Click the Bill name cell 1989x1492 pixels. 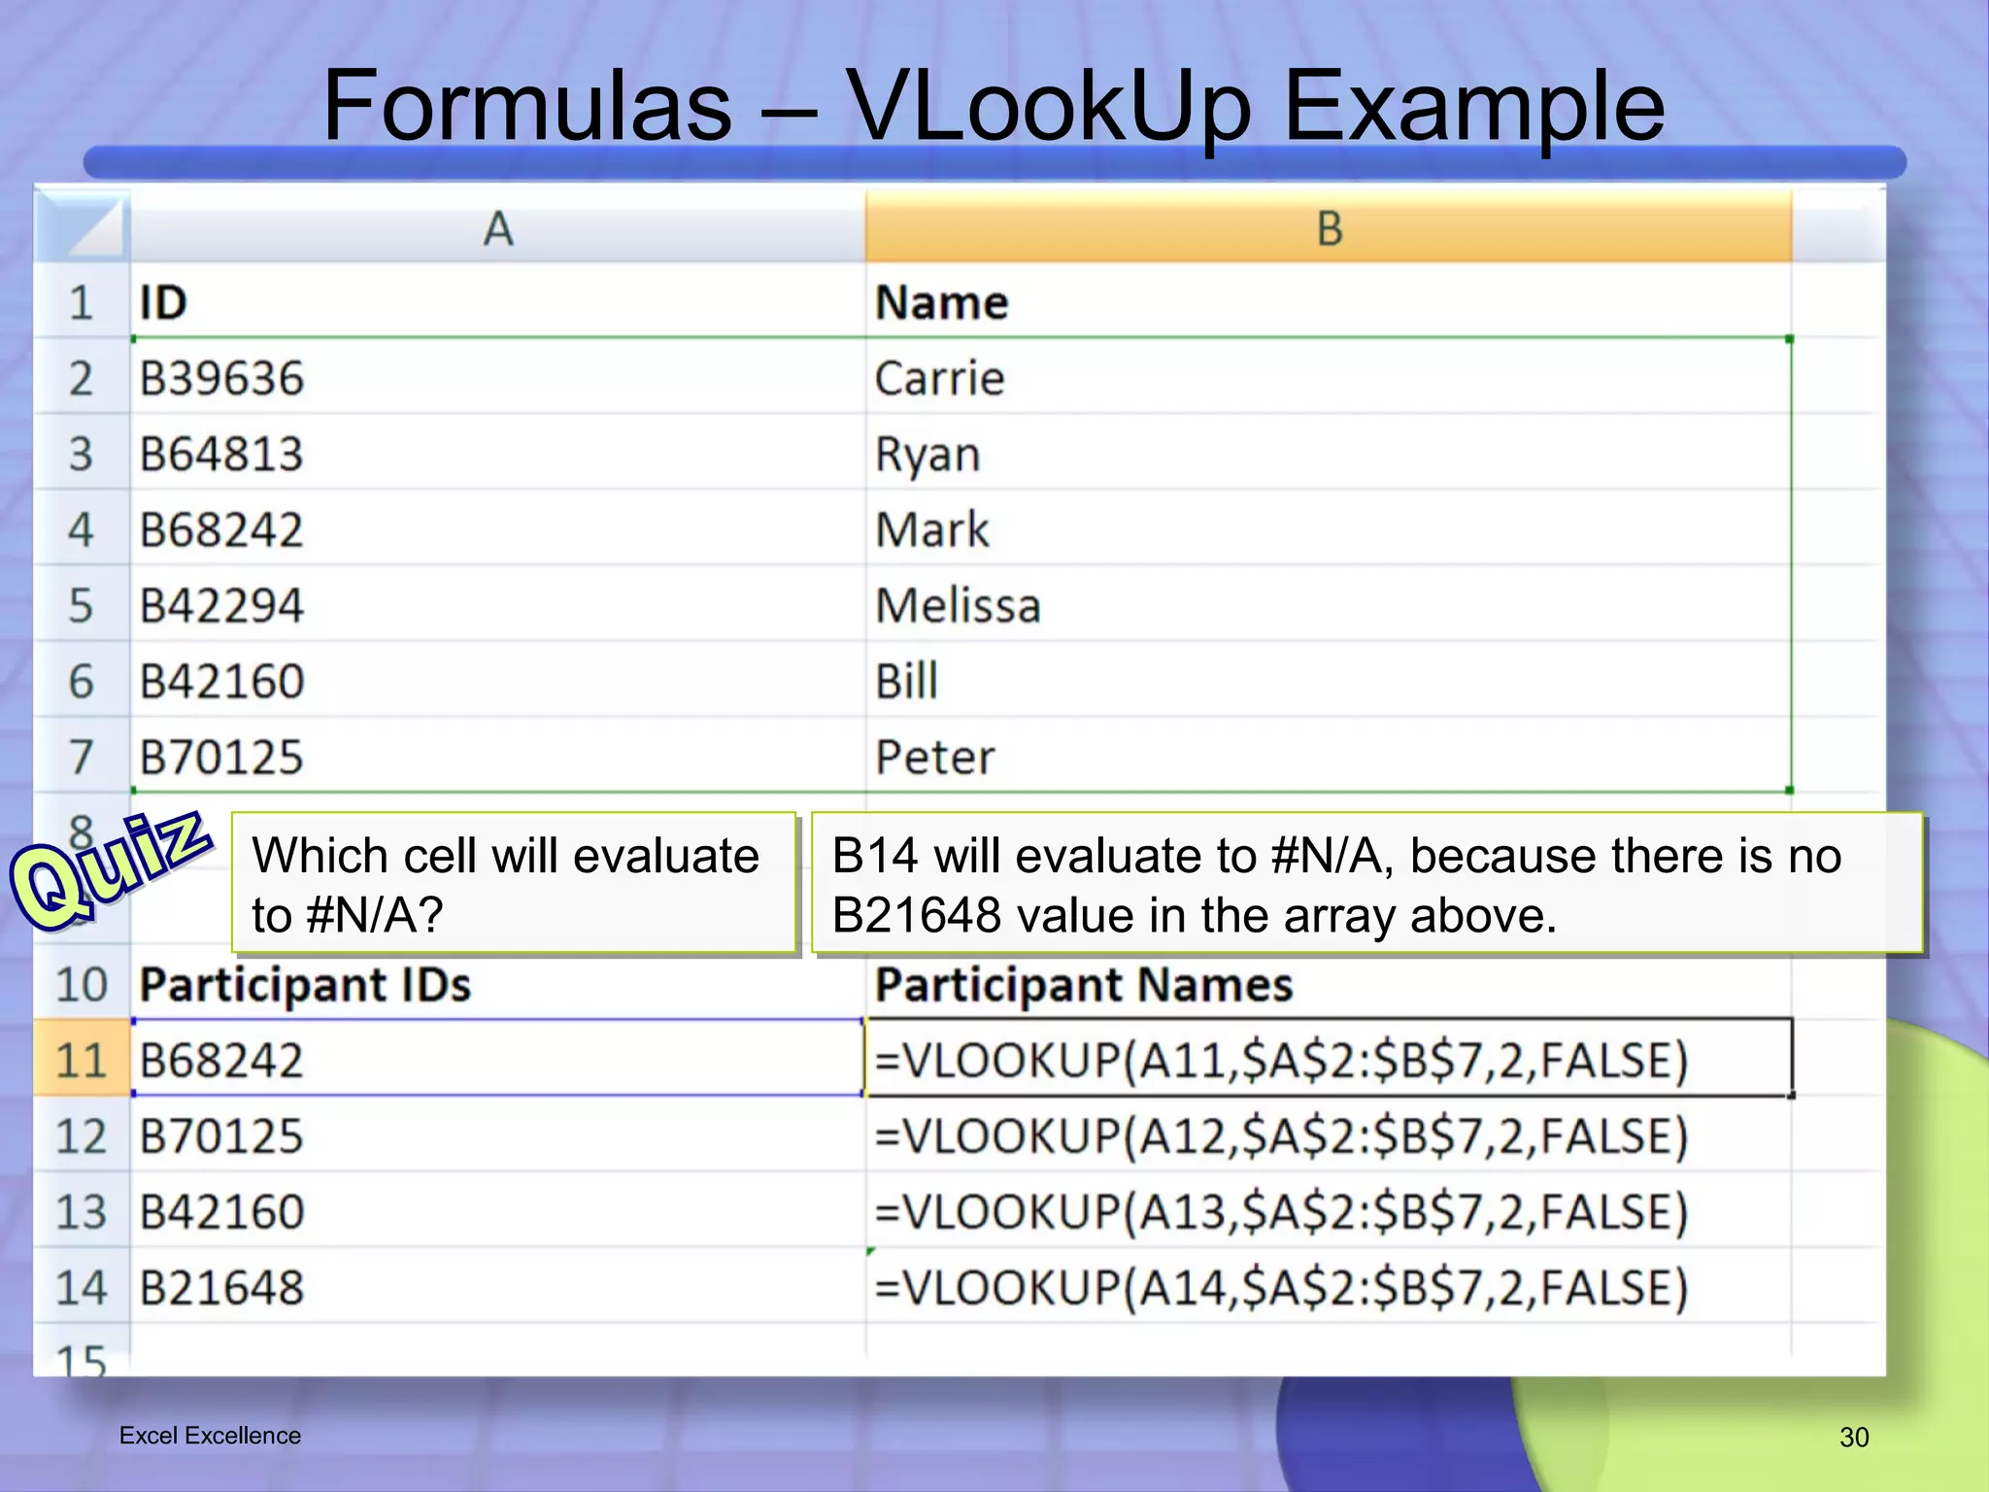click(1329, 680)
